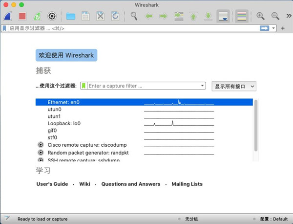Click the Cisco remote capture settings radio icon
Viewport: 293px width, 224px height.
[x=41, y=145]
